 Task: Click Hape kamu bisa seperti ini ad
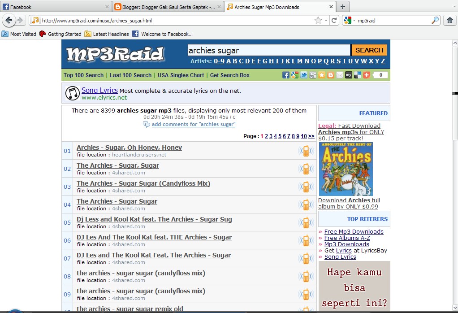tap(354, 287)
